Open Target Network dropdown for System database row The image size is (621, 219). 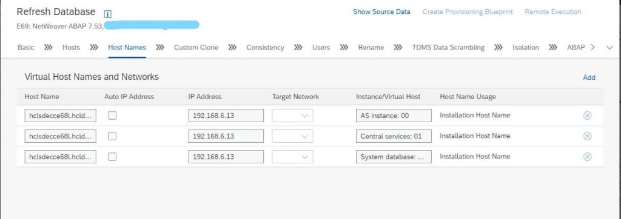(292, 157)
